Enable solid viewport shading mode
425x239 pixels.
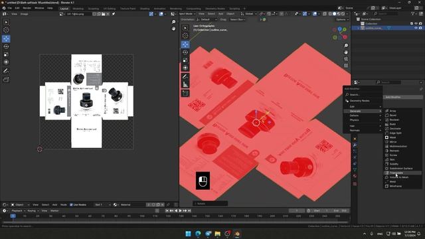coord(335,13)
